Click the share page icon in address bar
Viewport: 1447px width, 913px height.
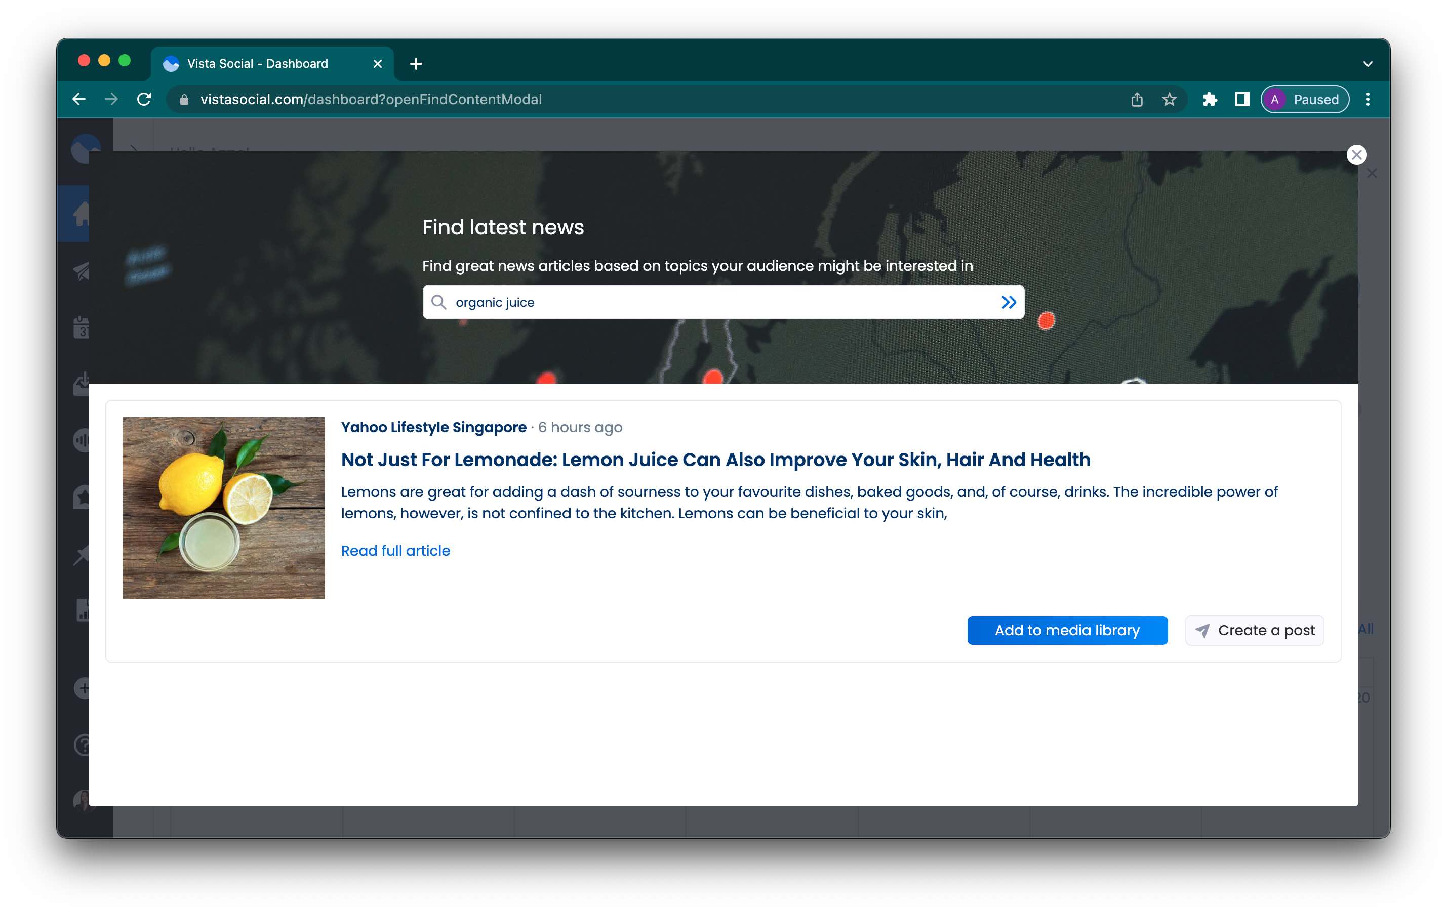(x=1136, y=99)
